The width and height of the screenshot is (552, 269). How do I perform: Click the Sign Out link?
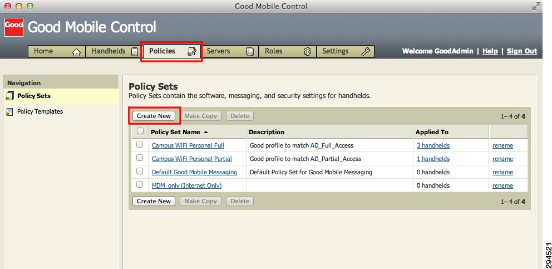(522, 51)
